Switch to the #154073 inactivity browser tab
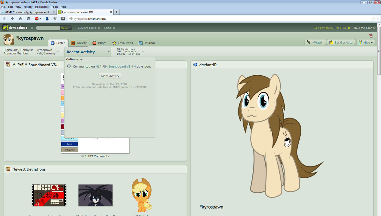This screenshot has width=381, height=216. [29, 12]
